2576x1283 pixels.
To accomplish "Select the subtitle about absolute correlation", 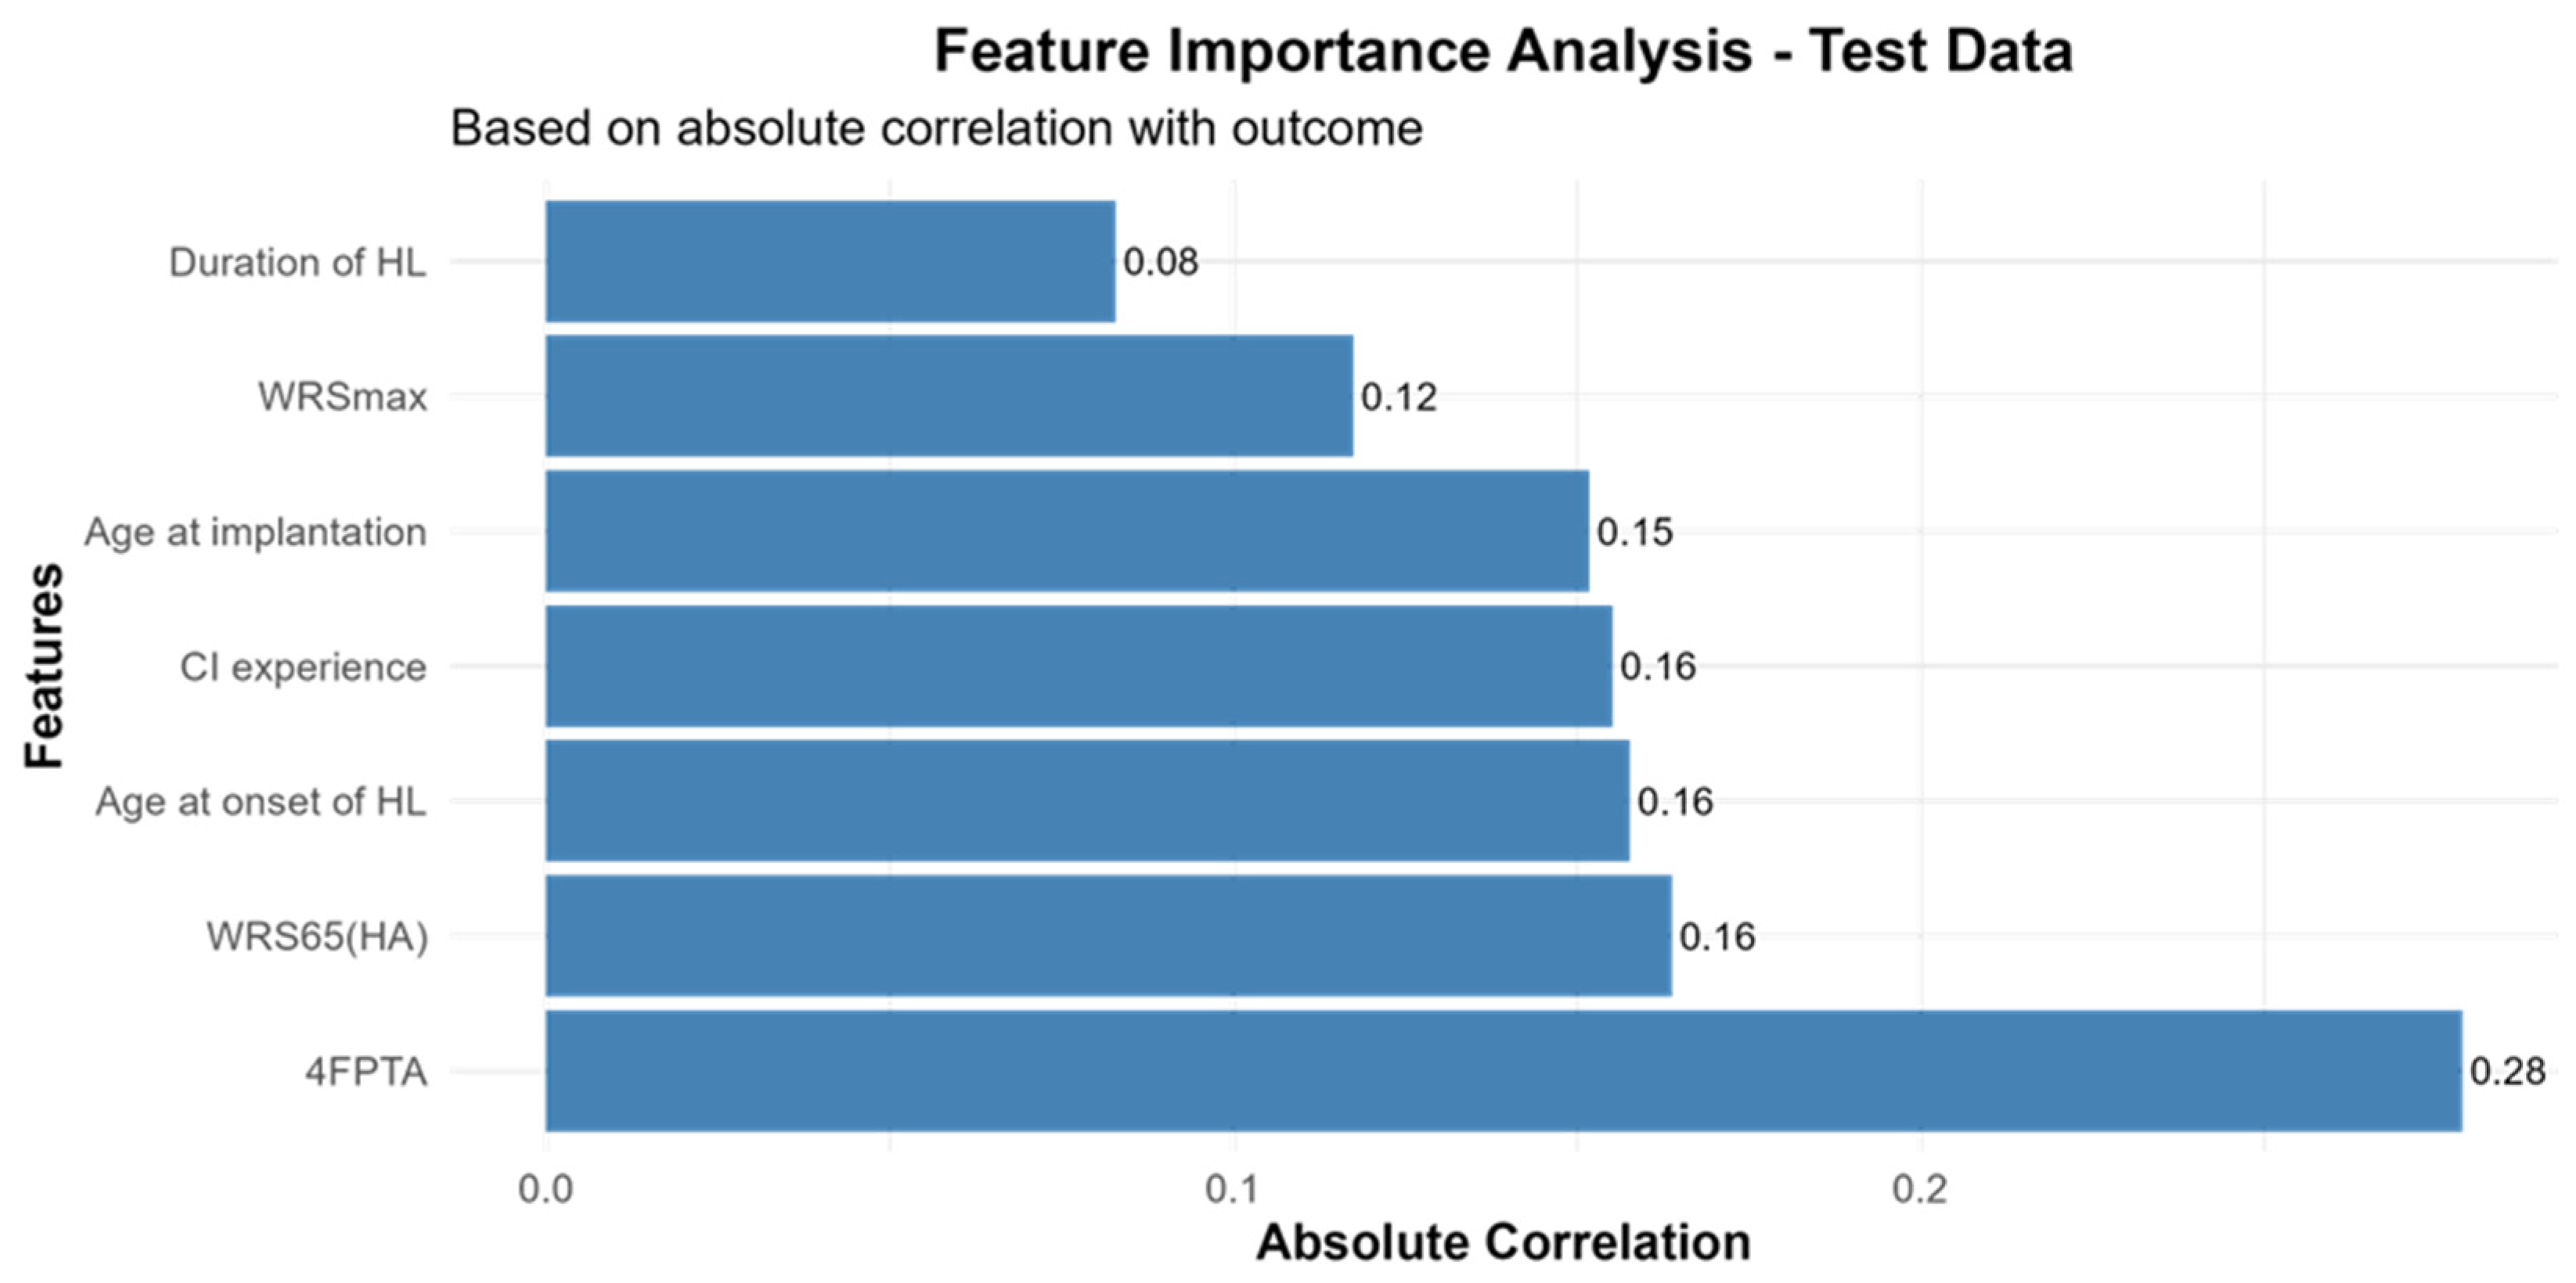I will [x=936, y=128].
